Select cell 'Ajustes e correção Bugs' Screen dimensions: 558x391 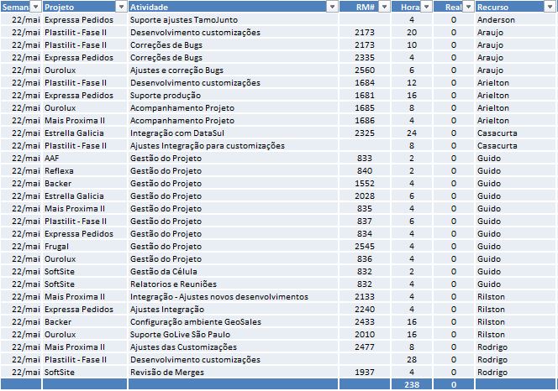pyautogui.click(x=233, y=70)
